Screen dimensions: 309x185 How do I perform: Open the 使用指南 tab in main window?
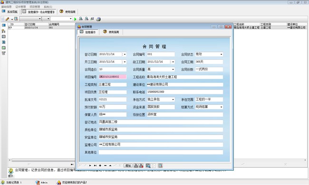[x=68, y=11]
